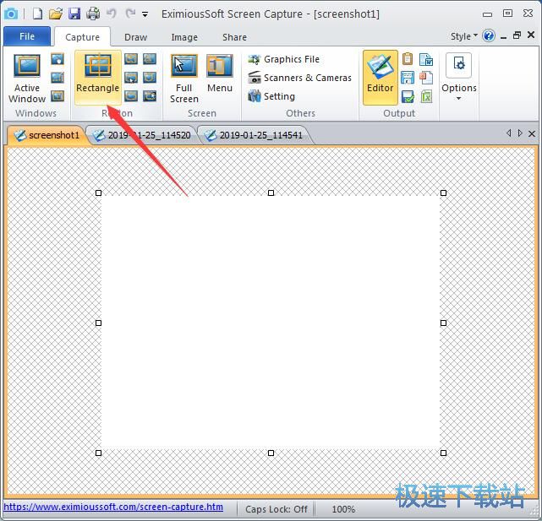Click middle-left small icon in Region group
Viewport: 542px width, 521px height.
click(x=131, y=78)
